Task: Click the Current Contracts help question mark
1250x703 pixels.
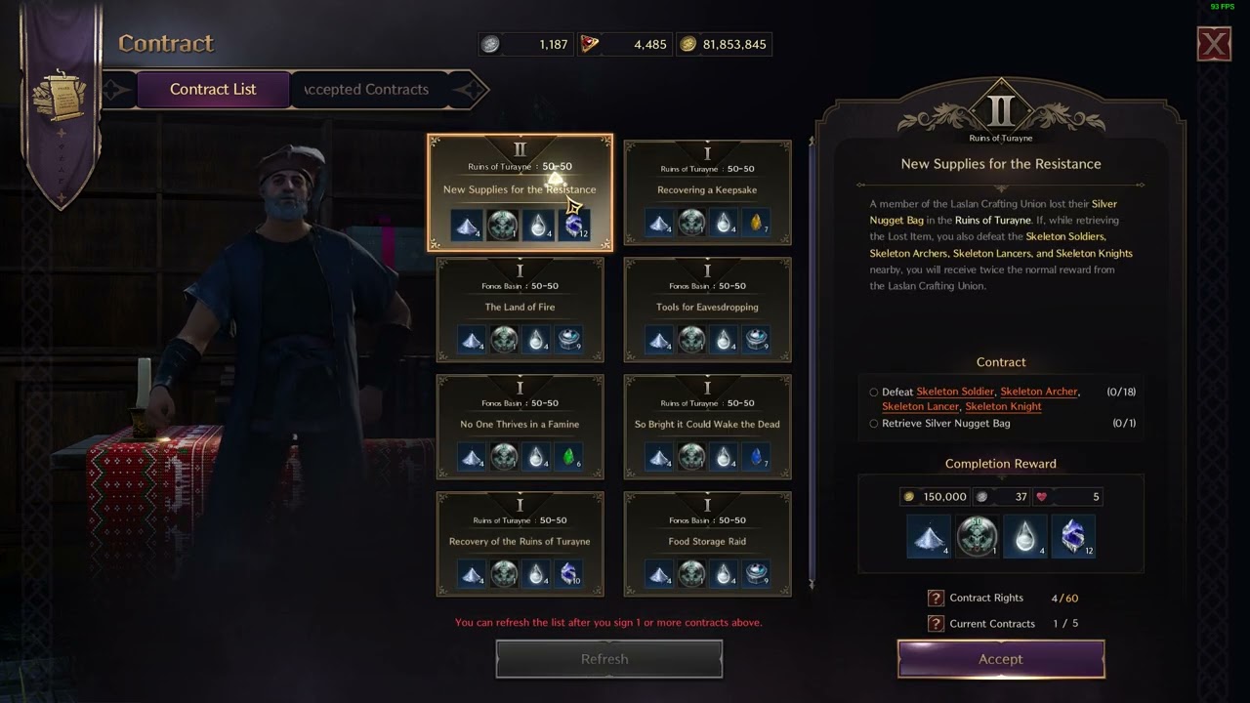Action: [x=936, y=623]
